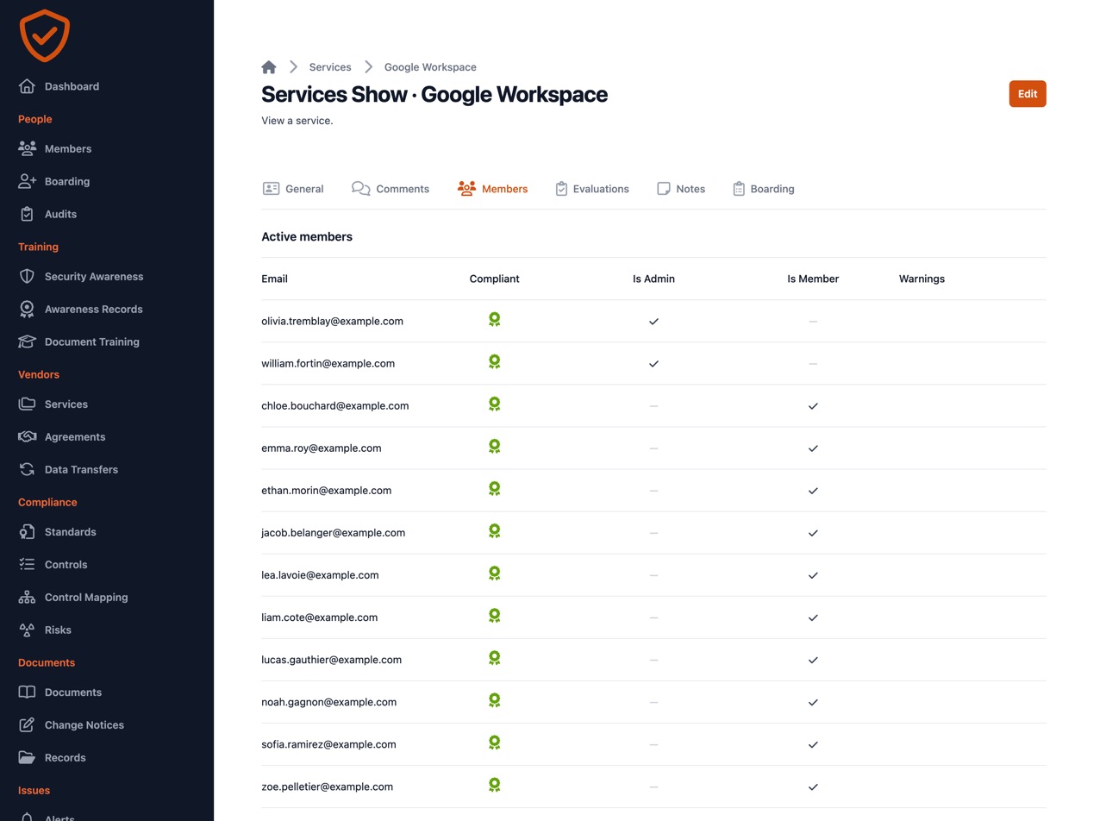Select the Members tab
Screen dimensions: 1106x821
coord(492,189)
